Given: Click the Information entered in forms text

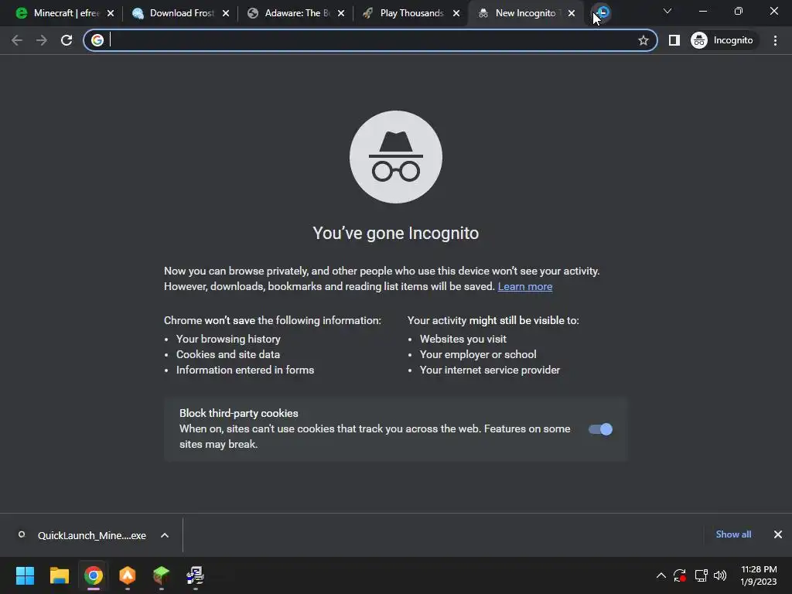Looking at the screenshot, I should point(245,370).
